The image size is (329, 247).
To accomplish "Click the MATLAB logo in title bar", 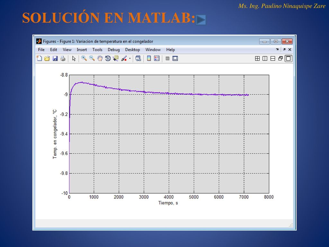I will [x=39, y=41].
